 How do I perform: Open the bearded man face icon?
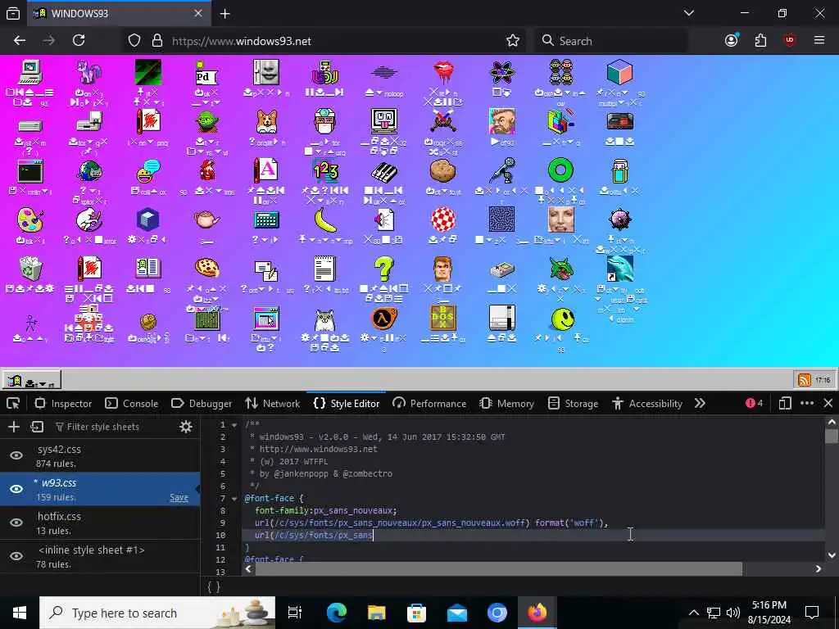click(x=502, y=121)
